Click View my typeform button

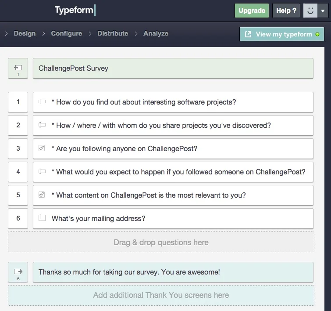[x=282, y=34]
